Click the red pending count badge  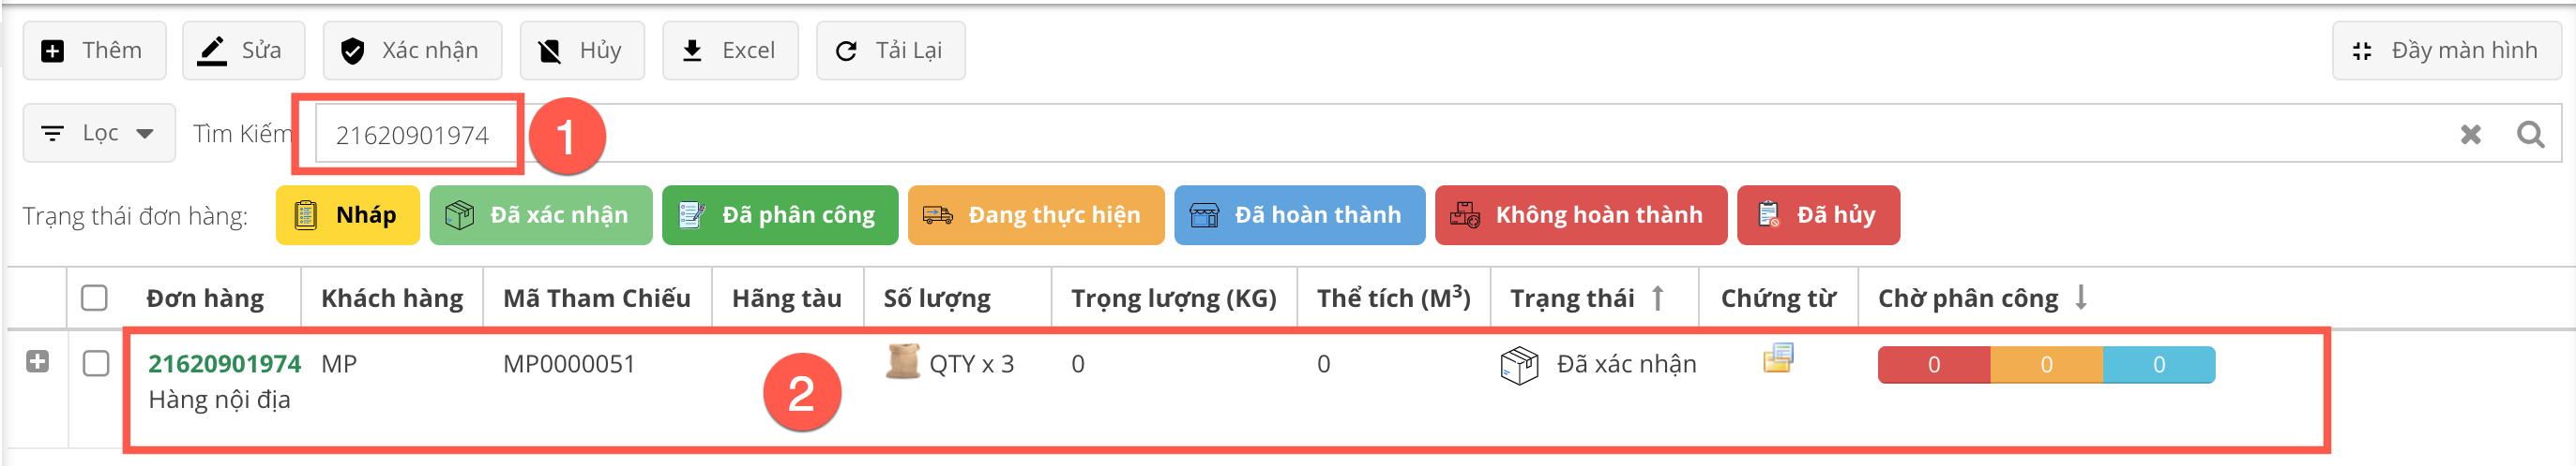(1933, 365)
